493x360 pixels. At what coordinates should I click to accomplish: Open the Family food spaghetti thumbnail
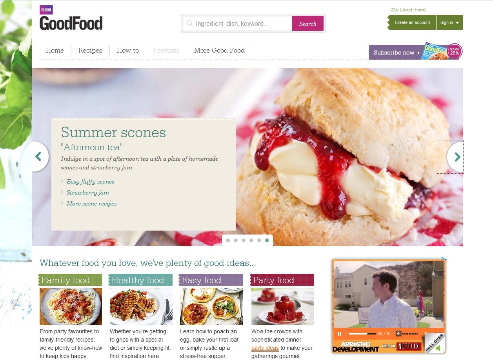71,306
